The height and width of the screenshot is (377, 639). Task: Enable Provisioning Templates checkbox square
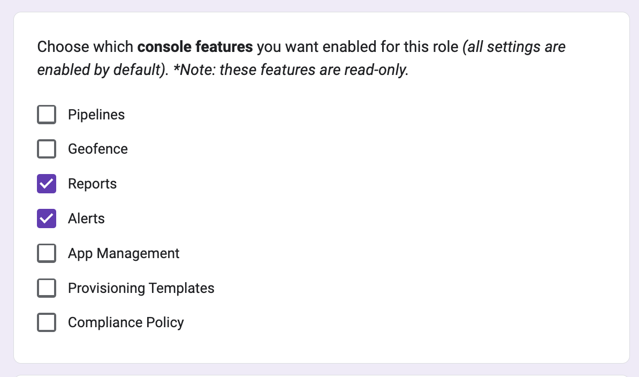[x=47, y=288]
